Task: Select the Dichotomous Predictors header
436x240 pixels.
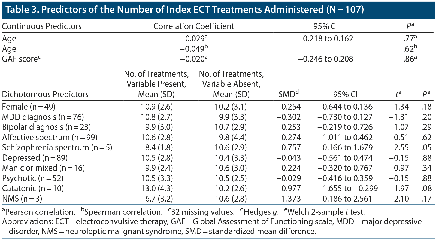Action: (x=45, y=94)
